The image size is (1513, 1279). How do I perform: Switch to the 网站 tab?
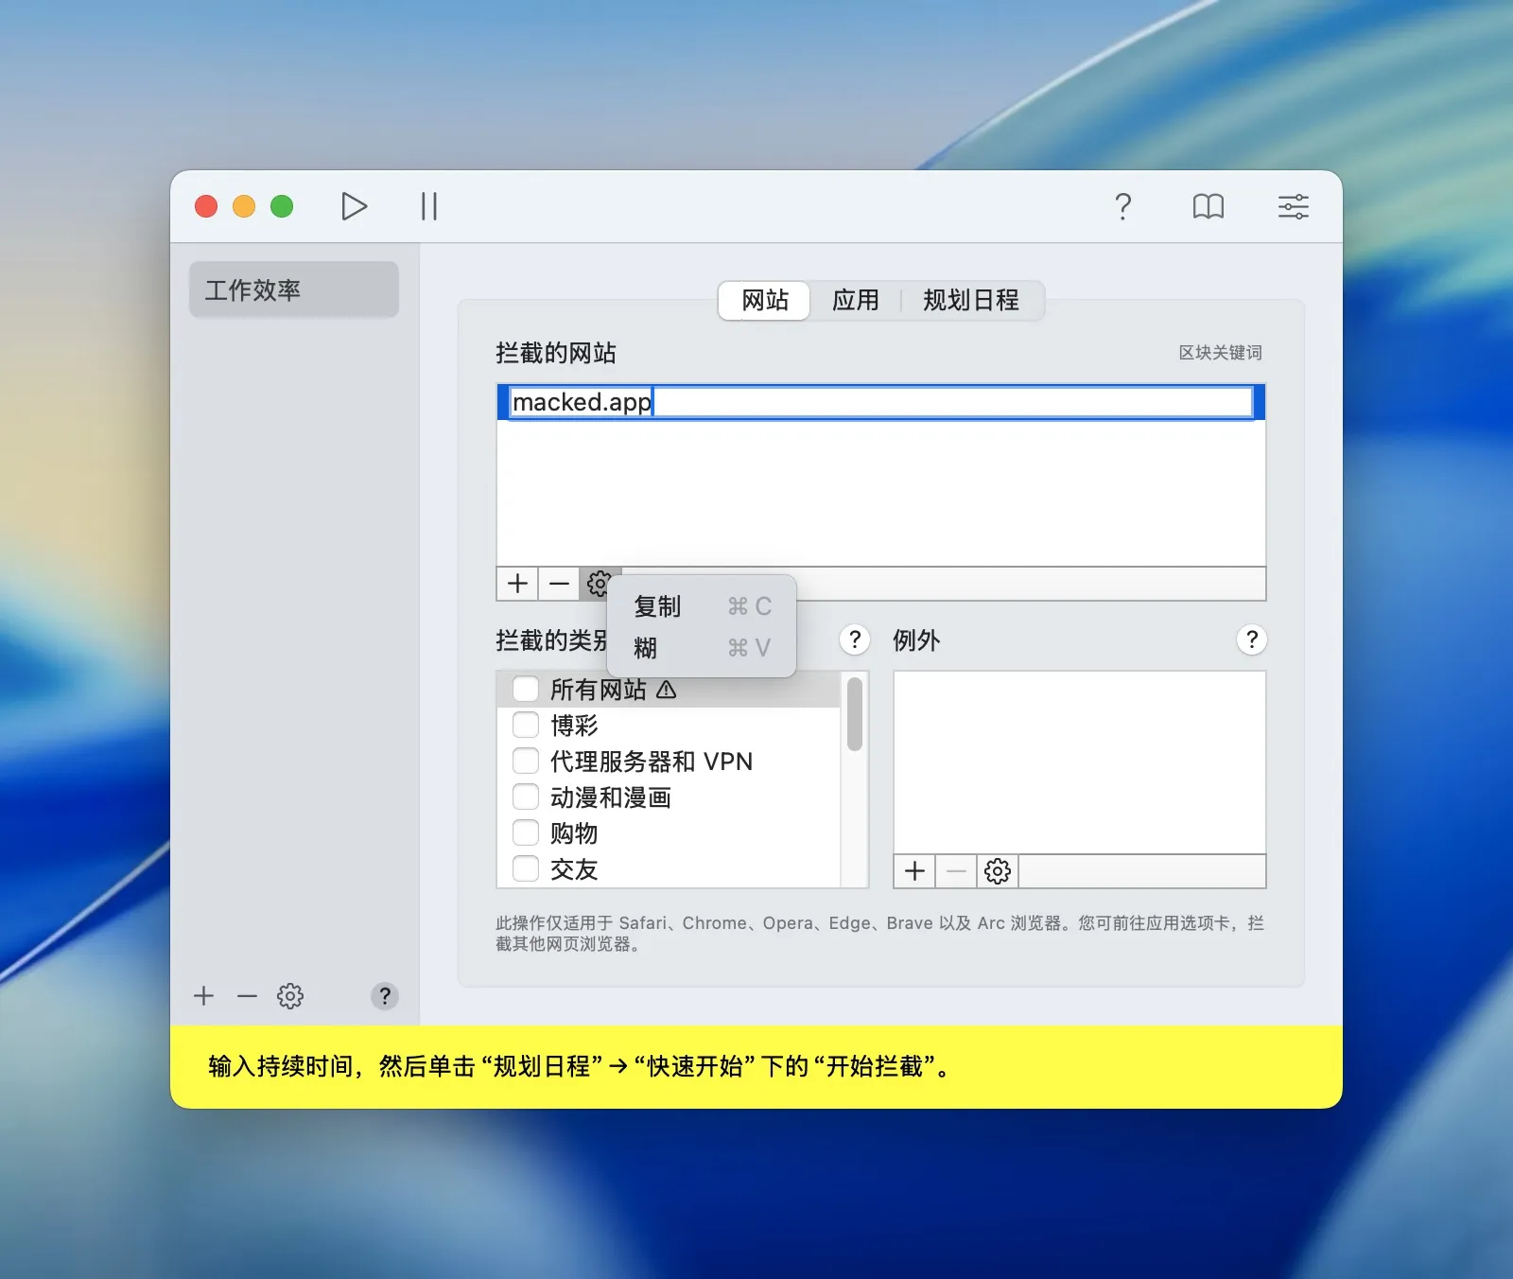(764, 301)
